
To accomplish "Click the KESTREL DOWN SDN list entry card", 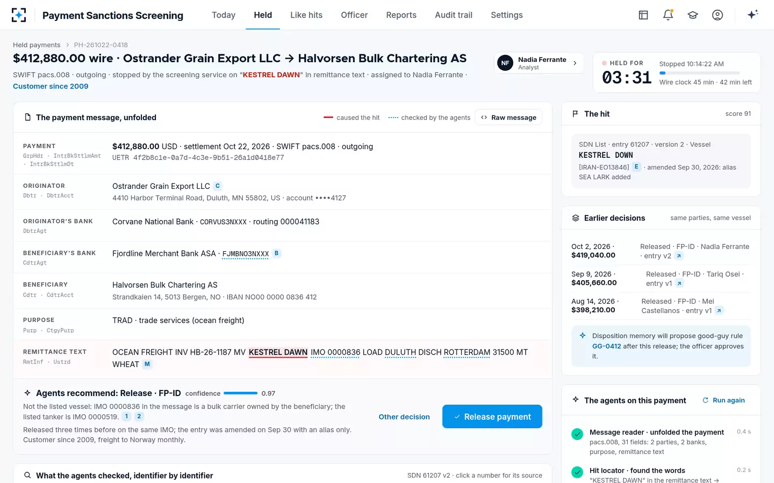I will tap(661, 161).
